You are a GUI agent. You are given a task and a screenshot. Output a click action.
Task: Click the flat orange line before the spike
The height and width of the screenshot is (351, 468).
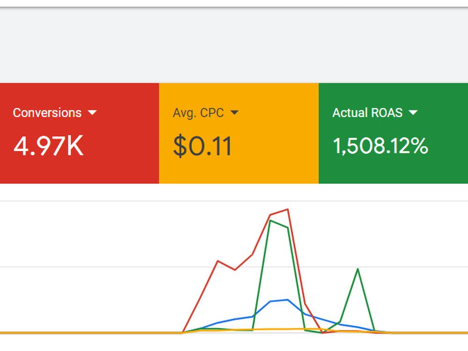[x=89, y=332]
